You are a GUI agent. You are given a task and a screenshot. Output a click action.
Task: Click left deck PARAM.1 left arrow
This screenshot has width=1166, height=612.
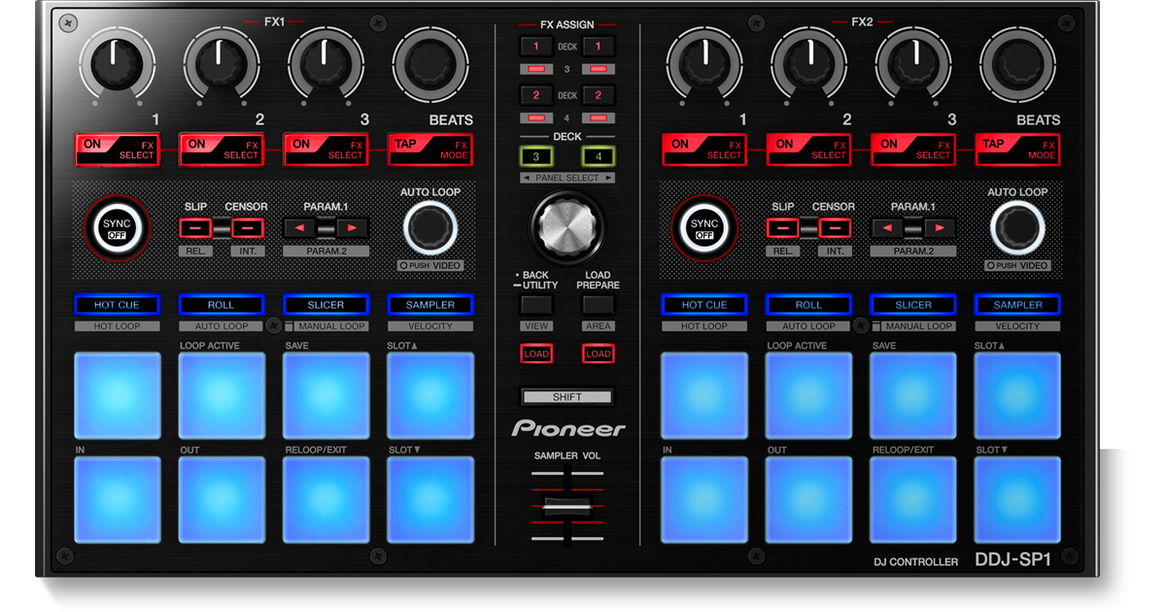pyautogui.click(x=299, y=228)
